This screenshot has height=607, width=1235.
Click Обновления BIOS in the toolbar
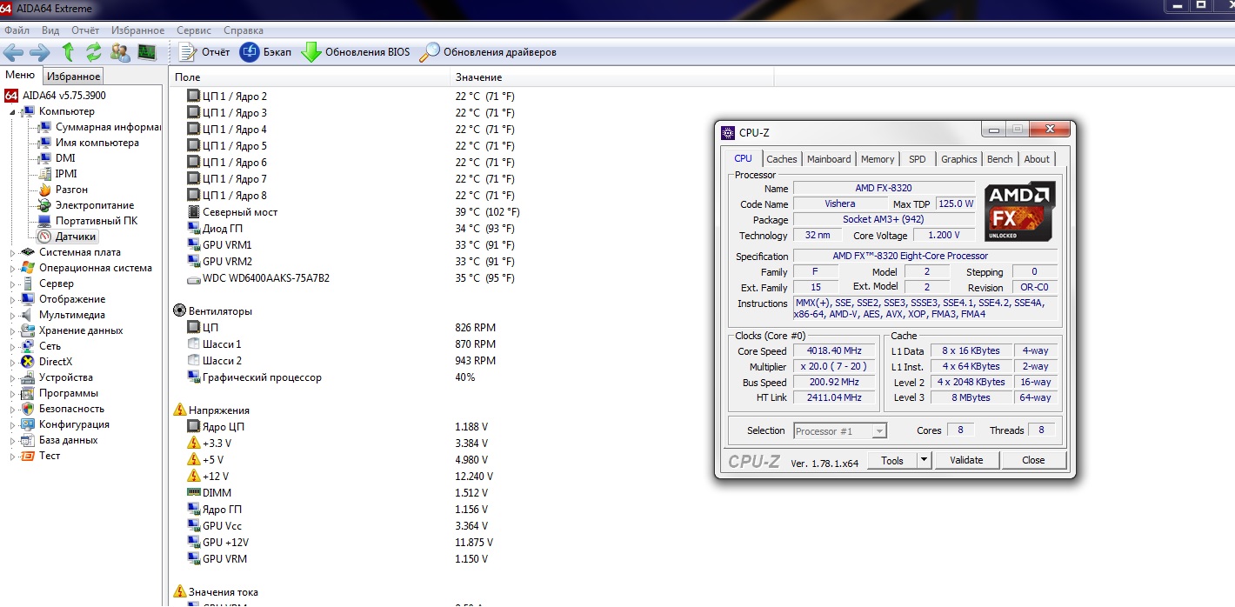click(x=356, y=52)
